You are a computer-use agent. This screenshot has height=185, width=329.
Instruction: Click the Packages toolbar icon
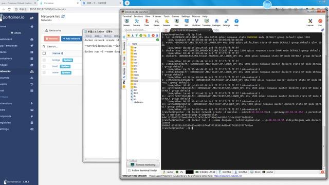pyautogui.click(x=216, y=23)
